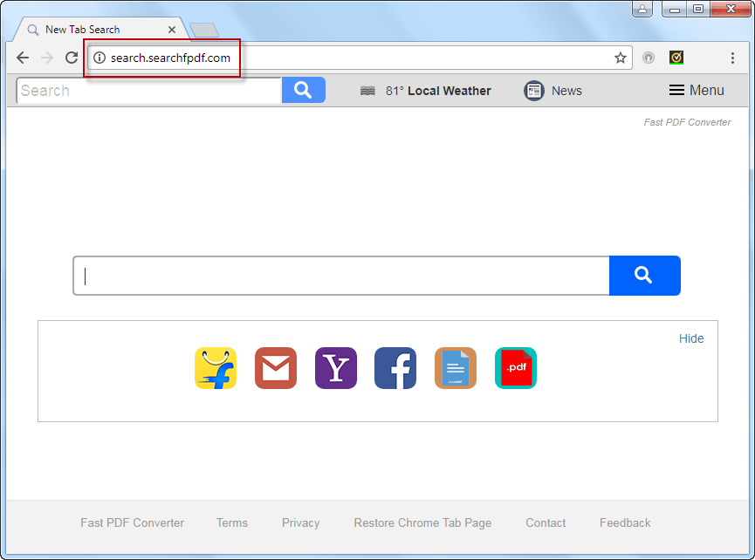Viewport: 755px width, 560px height.
Task: Close the New Tab Search tab
Action: [x=172, y=30]
